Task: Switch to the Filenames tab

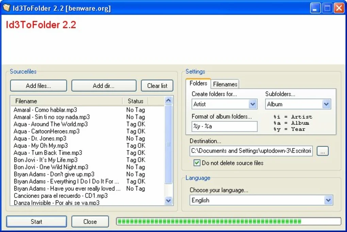Action: tap(225, 84)
